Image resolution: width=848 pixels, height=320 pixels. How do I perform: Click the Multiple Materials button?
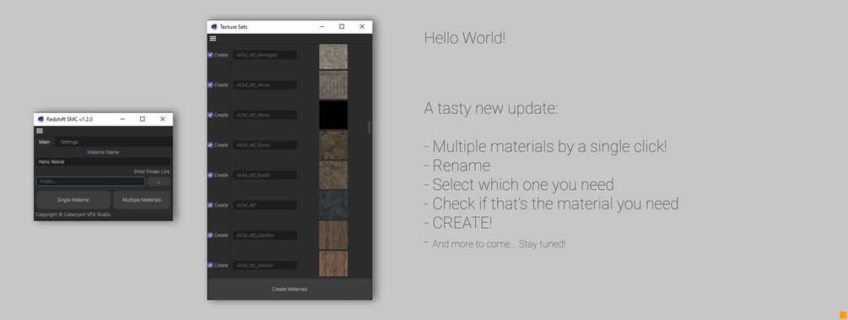(x=142, y=200)
